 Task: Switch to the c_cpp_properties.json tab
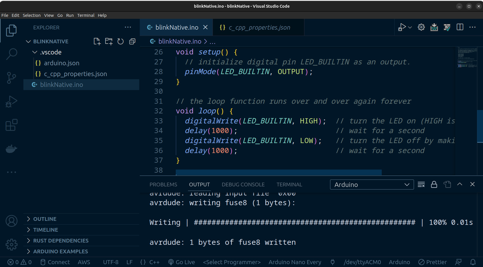[258, 27]
